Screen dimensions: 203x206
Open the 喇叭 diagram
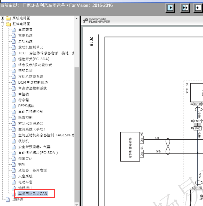(x=22, y=164)
